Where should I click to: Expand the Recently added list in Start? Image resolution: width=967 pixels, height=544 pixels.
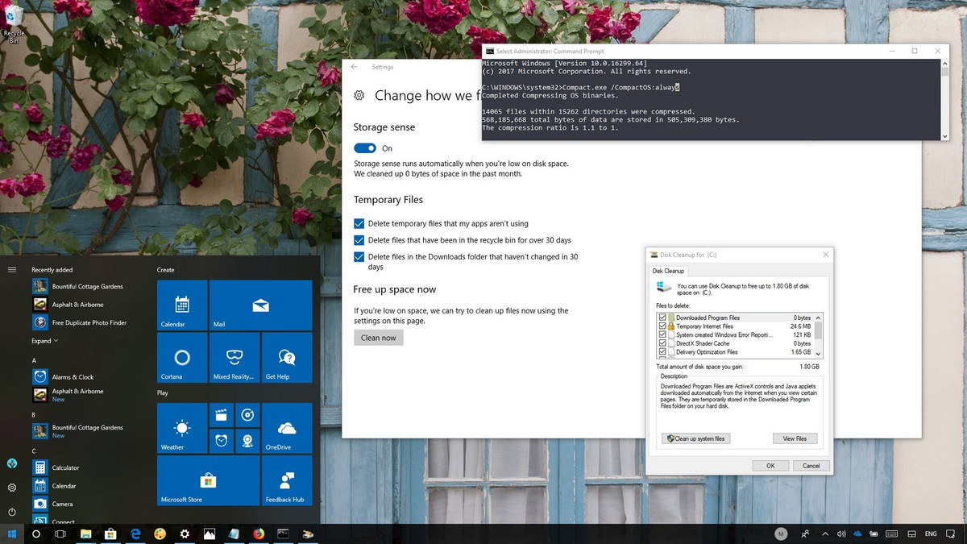(x=45, y=341)
